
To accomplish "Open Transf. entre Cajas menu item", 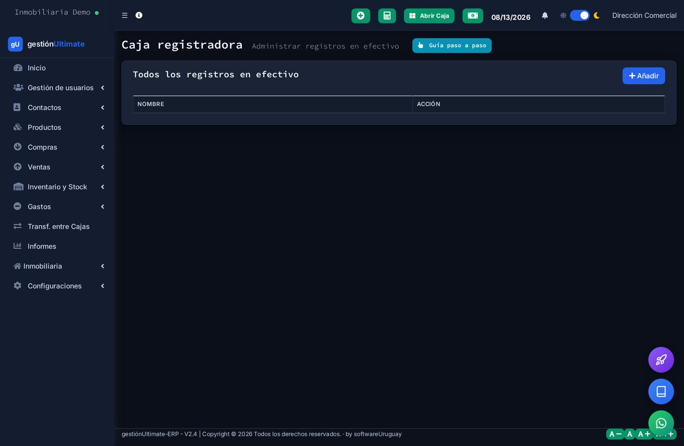I will point(57,227).
